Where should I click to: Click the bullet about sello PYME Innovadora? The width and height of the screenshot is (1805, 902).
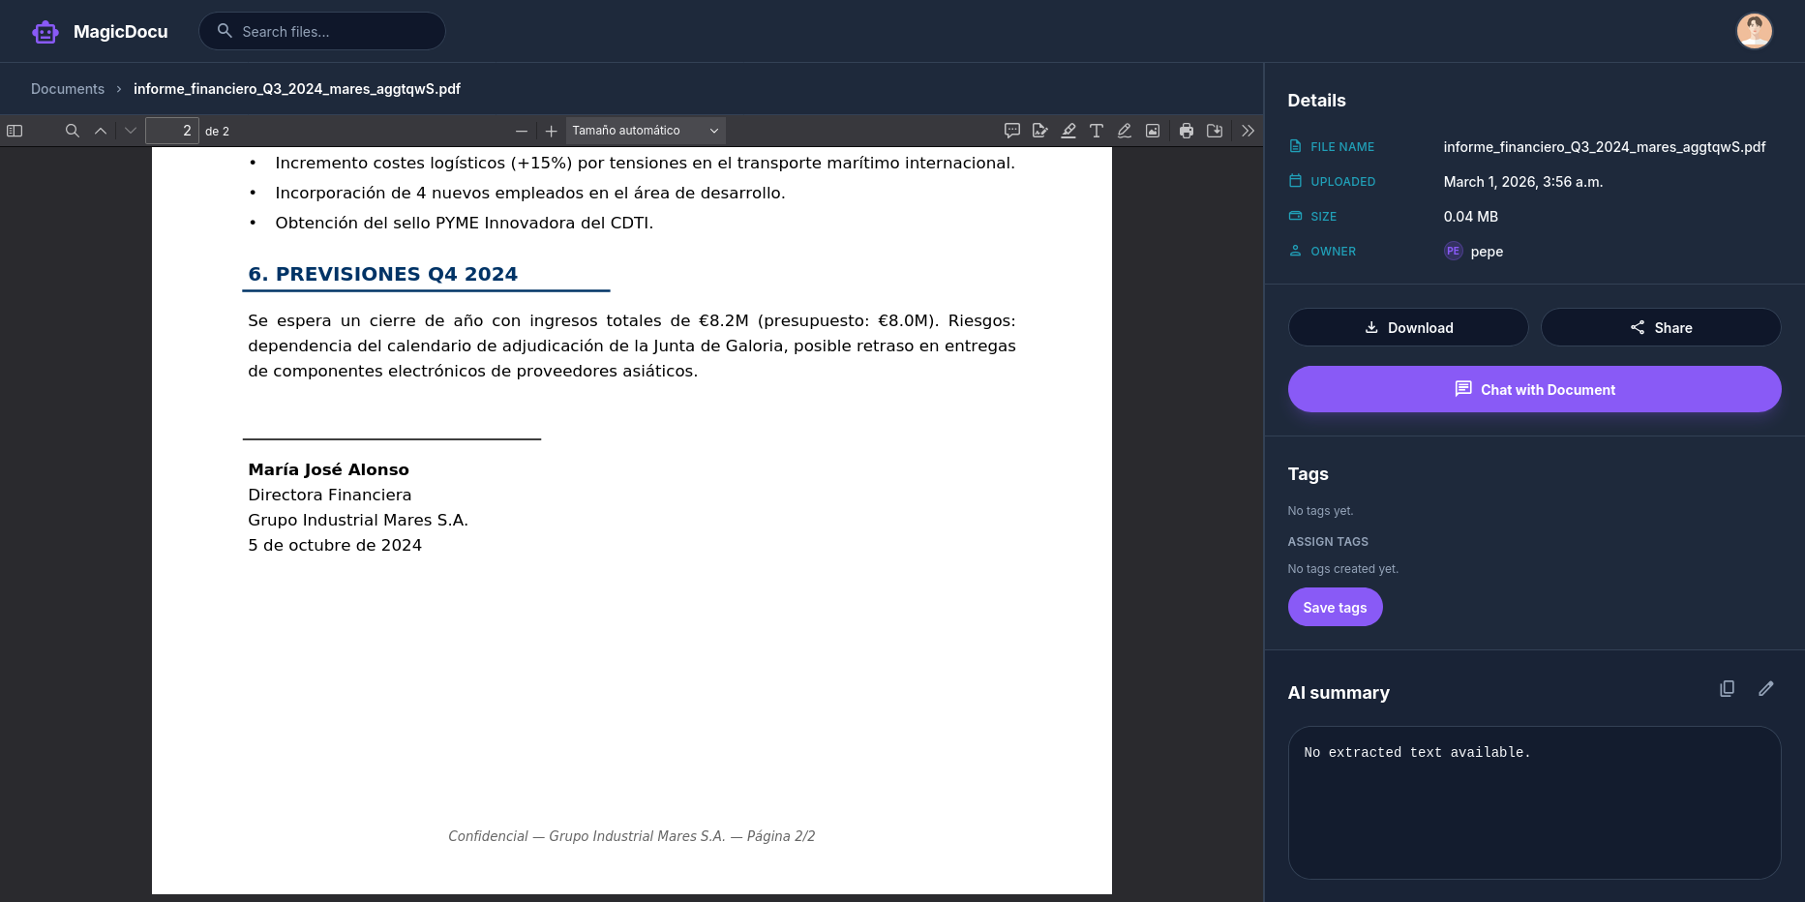(x=465, y=223)
